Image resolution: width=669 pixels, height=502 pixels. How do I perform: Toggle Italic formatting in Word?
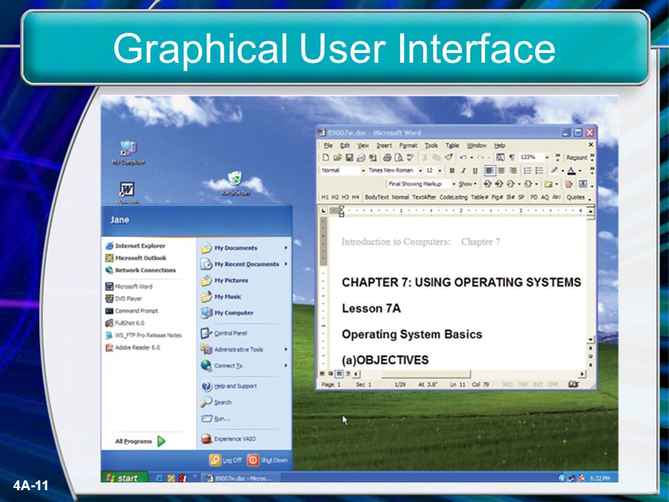[x=463, y=171]
